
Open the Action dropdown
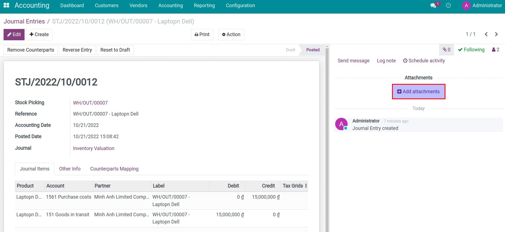pos(231,34)
